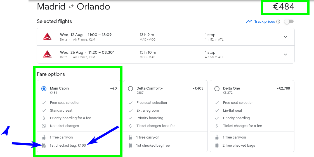Click the Track prices info icon
The height and width of the screenshot is (157, 314).
point(278,22)
